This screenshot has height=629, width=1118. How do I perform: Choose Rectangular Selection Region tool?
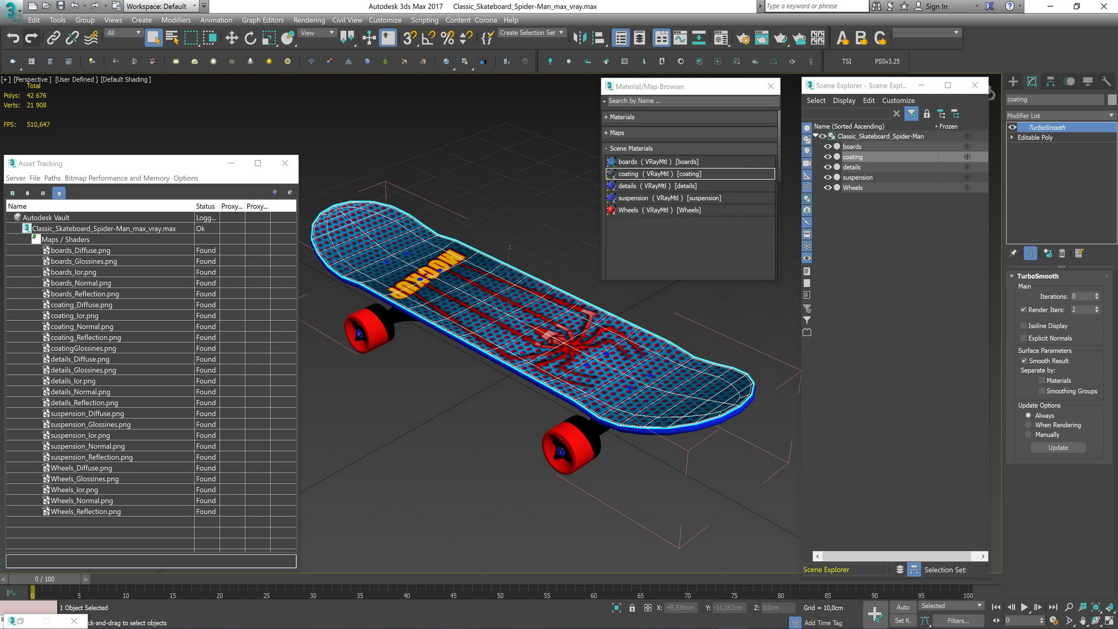coord(191,38)
